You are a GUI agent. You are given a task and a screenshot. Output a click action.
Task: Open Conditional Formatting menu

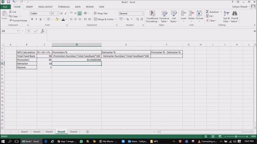pyautogui.click(x=152, y=16)
